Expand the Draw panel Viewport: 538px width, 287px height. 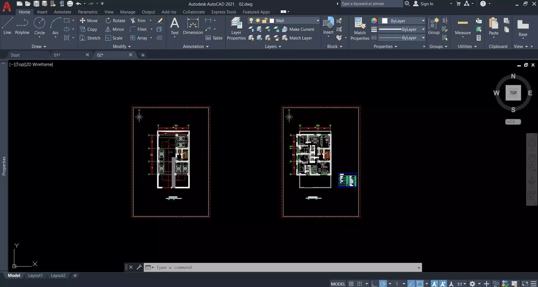[x=39, y=46]
